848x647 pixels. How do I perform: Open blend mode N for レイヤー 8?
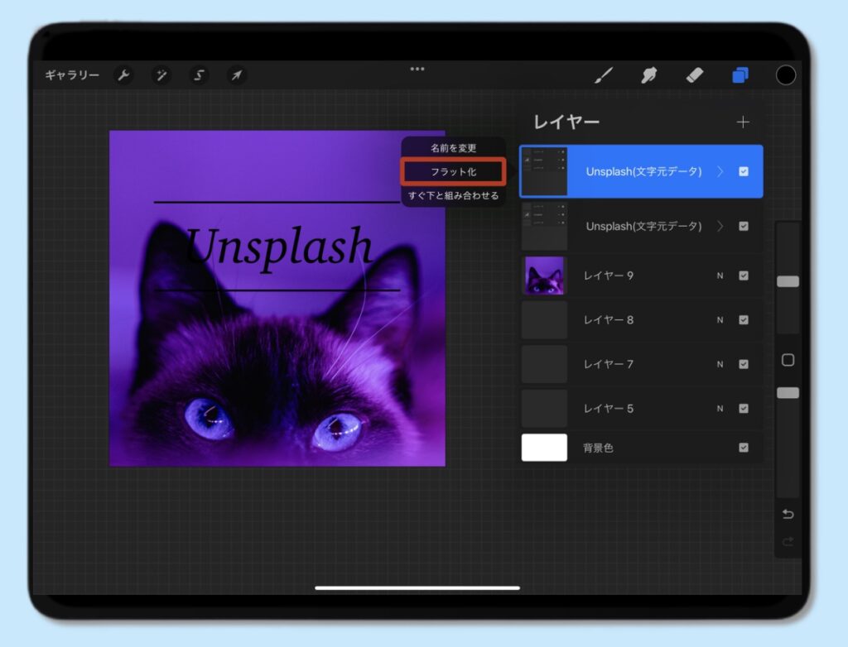[720, 320]
